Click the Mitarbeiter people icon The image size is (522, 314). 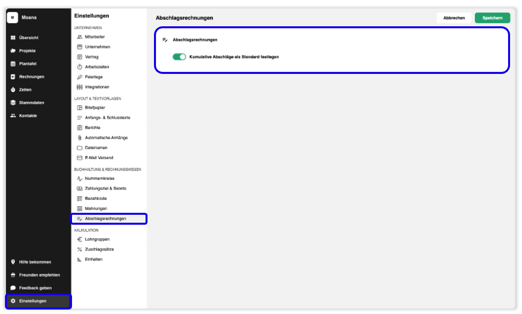[x=79, y=37]
